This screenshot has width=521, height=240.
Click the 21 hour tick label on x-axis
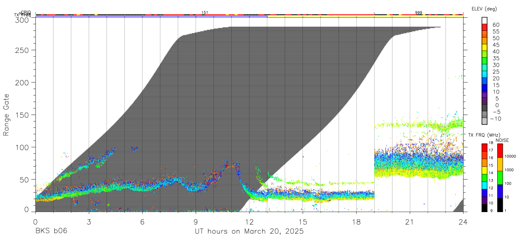(410, 221)
